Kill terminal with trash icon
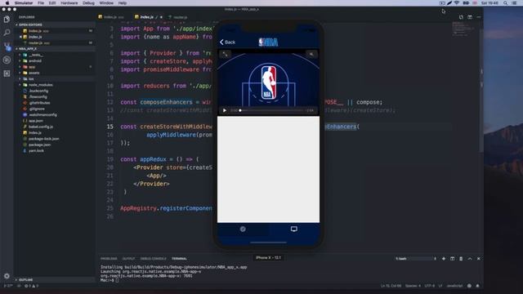The height and width of the screenshot is (294, 523). [461, 259]
